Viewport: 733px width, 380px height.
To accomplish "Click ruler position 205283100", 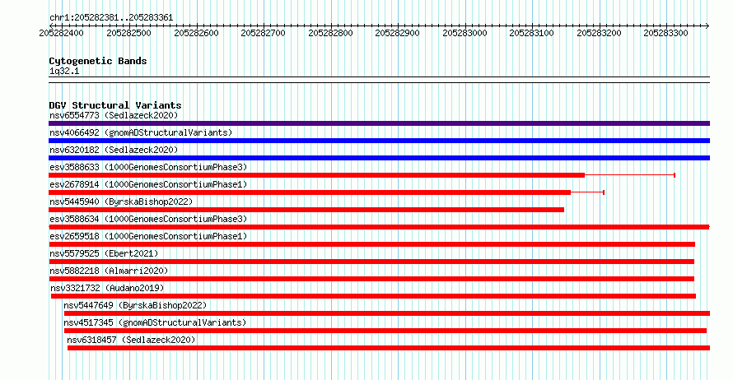I will click(531, 33).
